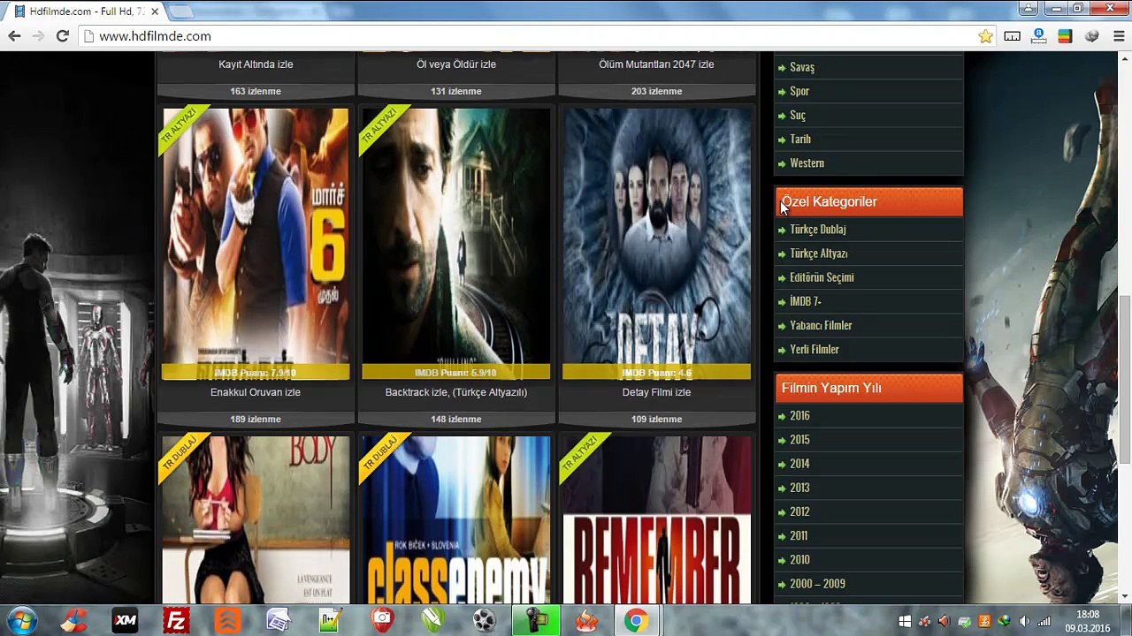Screen dimensions: 1132x636
Task: Close the Hdfilmde.com browser tab
Action: 155,11
